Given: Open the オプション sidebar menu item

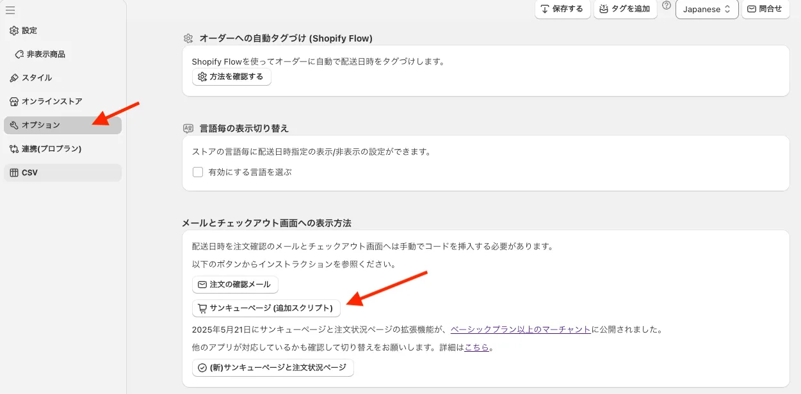Looking at the screenshot, I should (x=62, y=125).
